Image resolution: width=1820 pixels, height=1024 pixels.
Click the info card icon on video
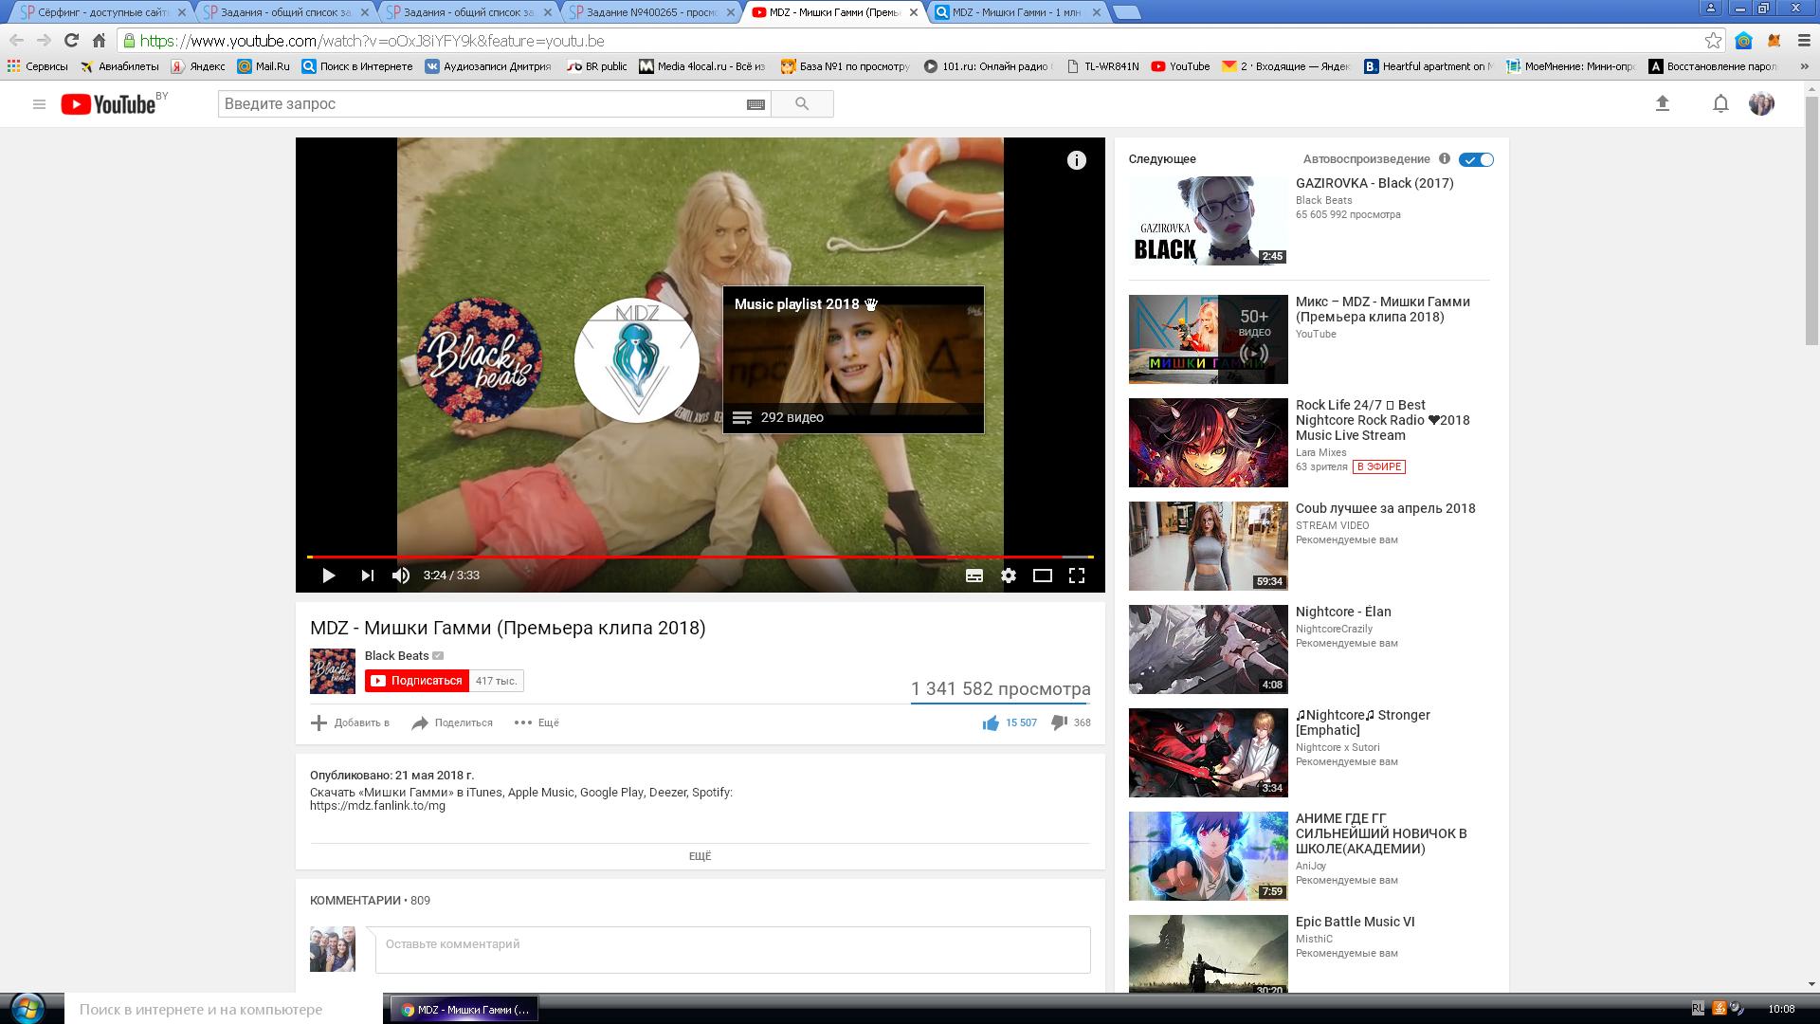(x=1076, y=160)
